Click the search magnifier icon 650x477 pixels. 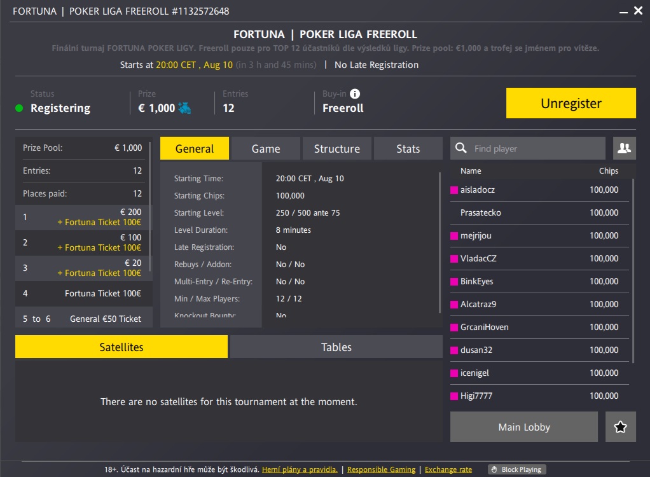(461, 148)
